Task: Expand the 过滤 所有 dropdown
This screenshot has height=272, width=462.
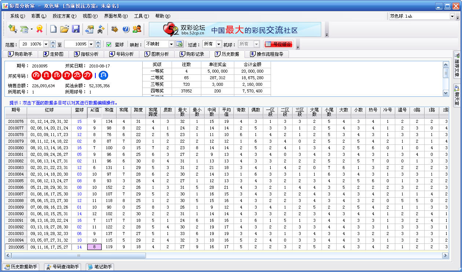Action: click(x=212, y=44)
